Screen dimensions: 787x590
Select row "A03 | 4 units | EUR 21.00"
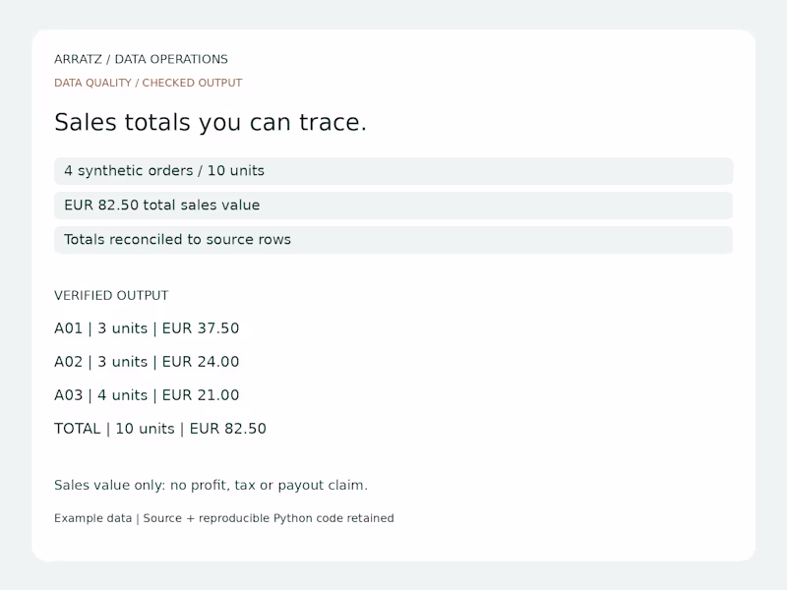[147, 395]
